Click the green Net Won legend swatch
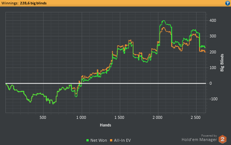Viewport: 231px width, 145px height. coord(88,140)
